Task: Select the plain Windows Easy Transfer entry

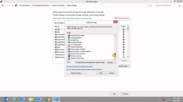Action: click(x=78, y=49)
